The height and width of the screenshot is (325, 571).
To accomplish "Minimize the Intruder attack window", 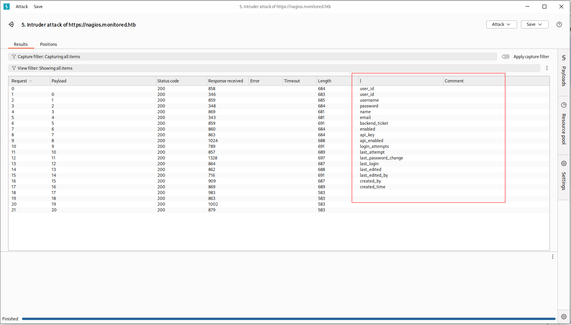I will point(527,7).
